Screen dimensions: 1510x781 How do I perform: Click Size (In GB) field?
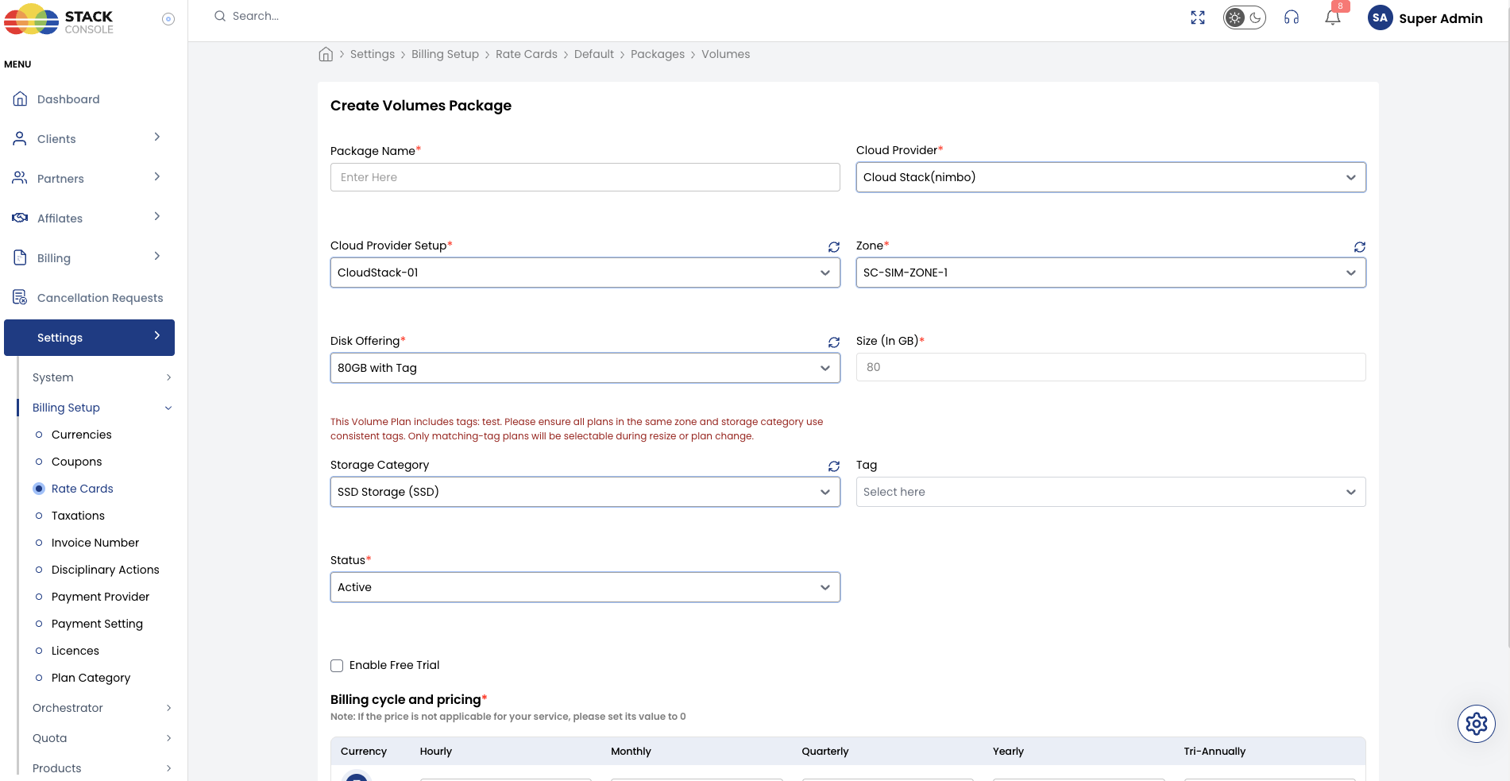[1111, 367]
